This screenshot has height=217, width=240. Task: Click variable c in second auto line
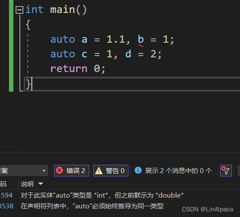(84, 54)
